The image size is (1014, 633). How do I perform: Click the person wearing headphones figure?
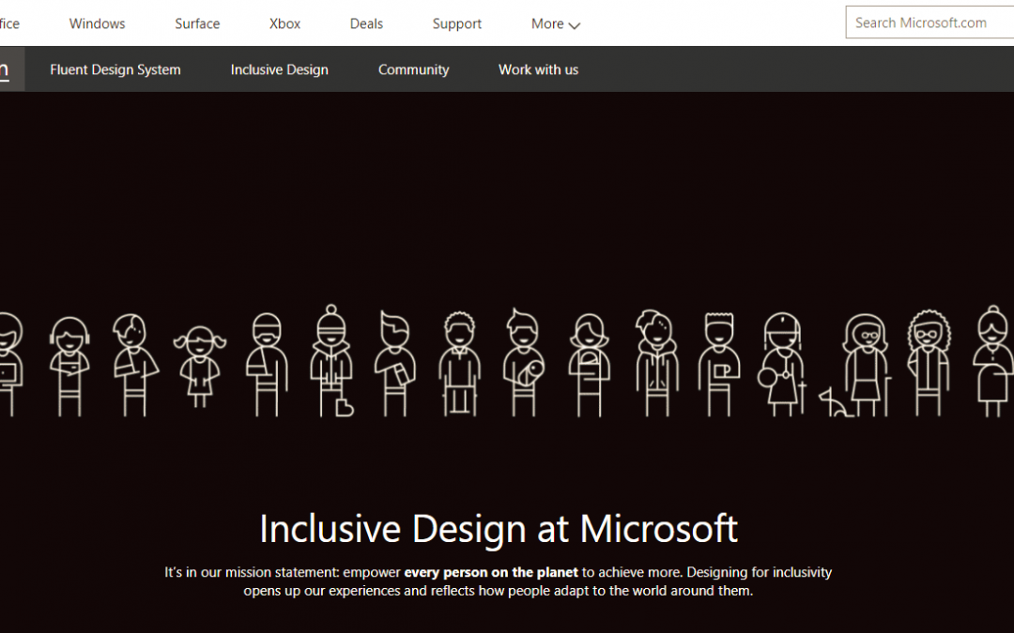click(x=69, y=367)
